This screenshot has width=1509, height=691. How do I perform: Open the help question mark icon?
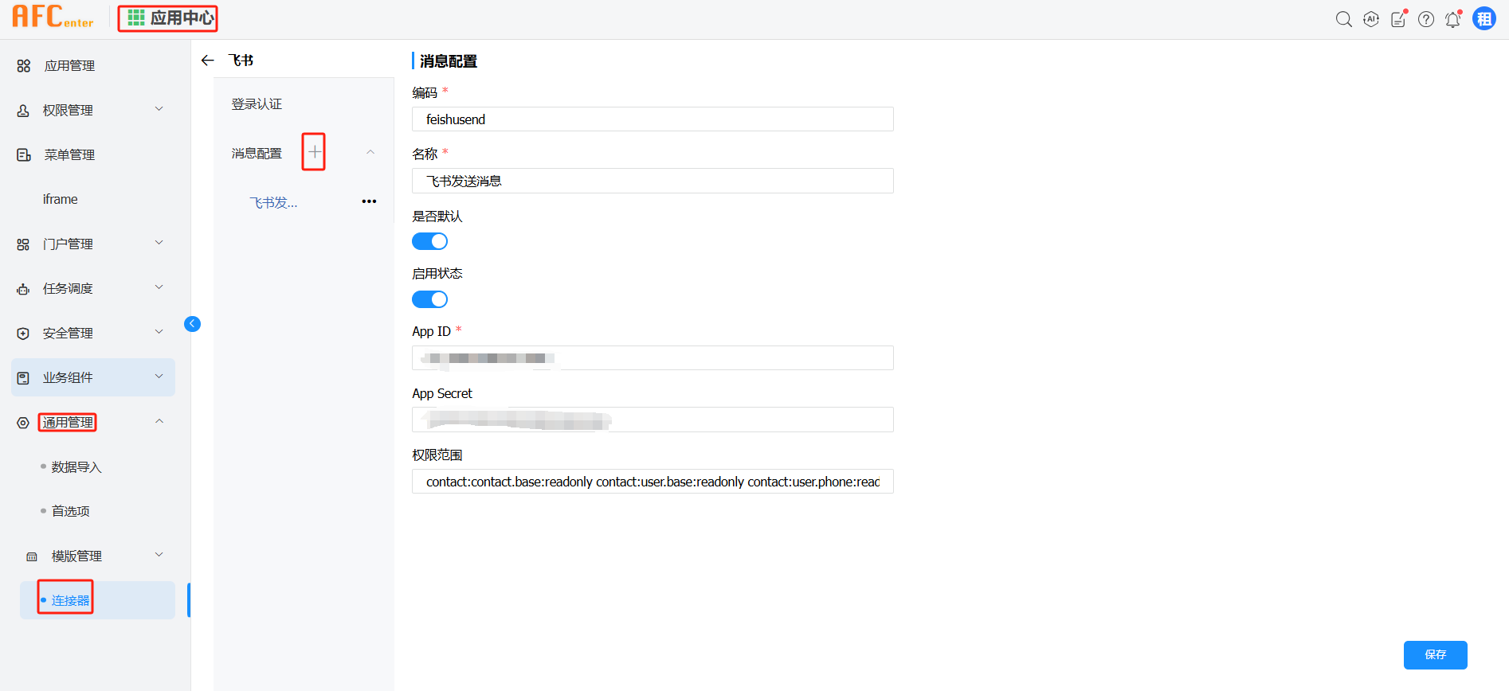point(1426,20)
